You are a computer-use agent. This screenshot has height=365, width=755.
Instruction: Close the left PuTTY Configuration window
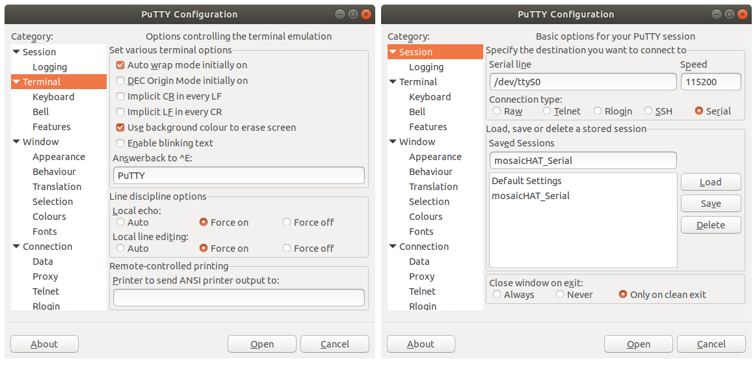click(366, 14)
